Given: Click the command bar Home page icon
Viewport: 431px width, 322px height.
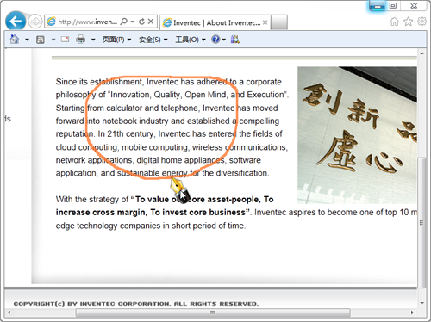Looking at the screenshot, I should point(15,40).
